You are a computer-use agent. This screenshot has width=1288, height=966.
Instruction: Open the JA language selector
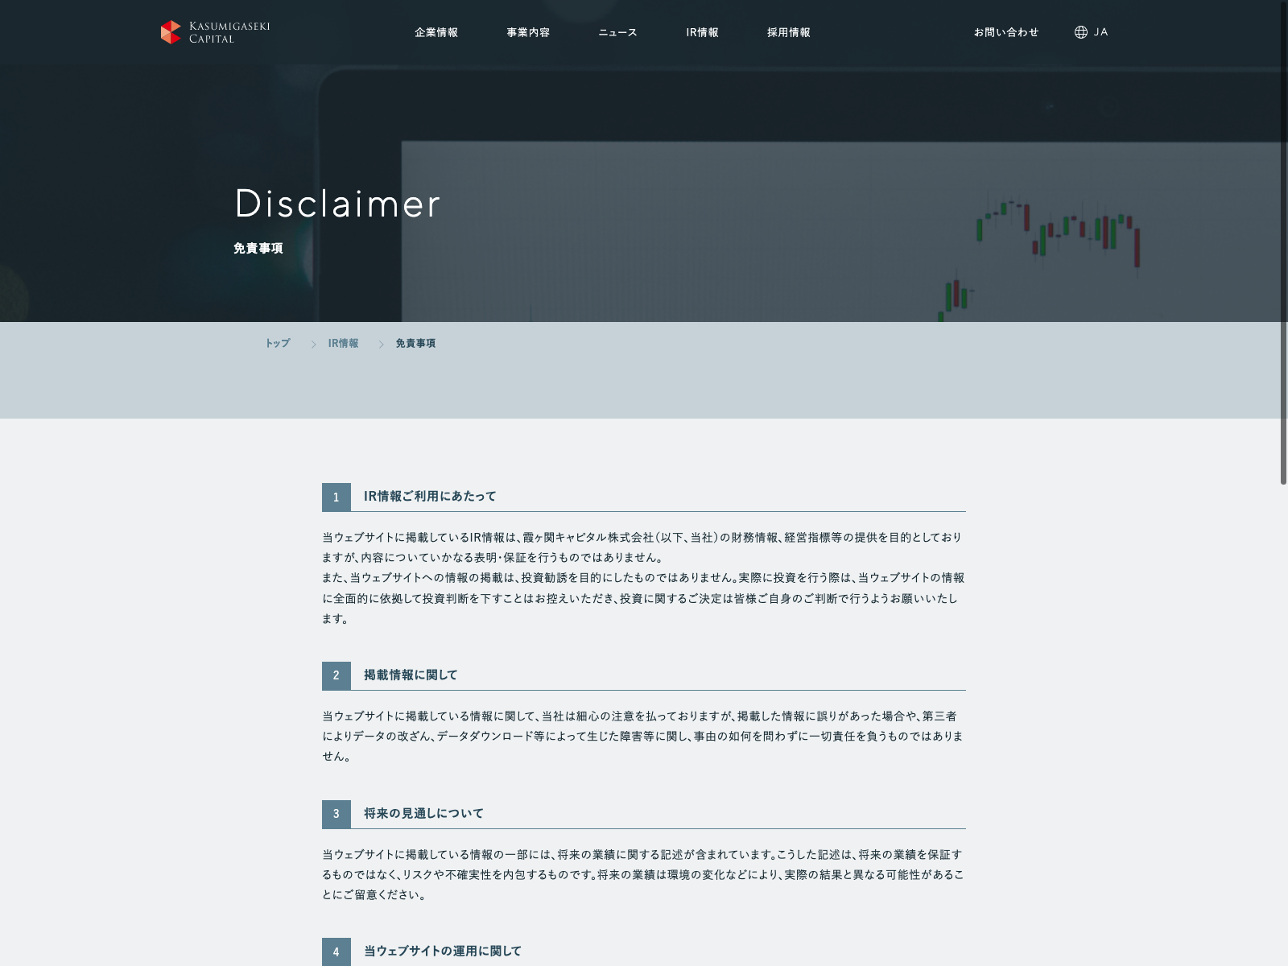click(1100, 32)
